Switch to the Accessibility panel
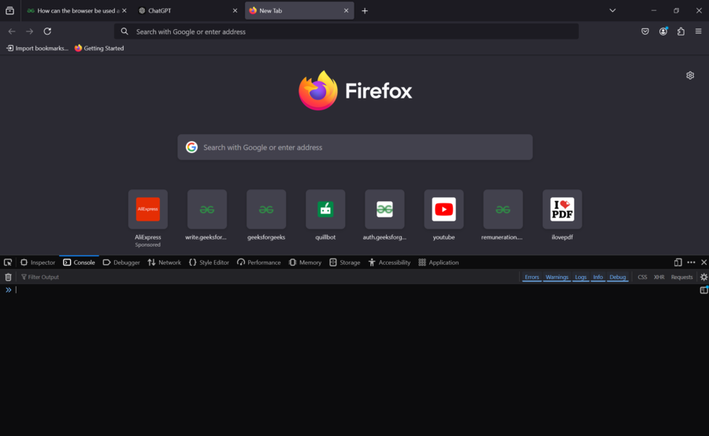 (x=389, y=262)
